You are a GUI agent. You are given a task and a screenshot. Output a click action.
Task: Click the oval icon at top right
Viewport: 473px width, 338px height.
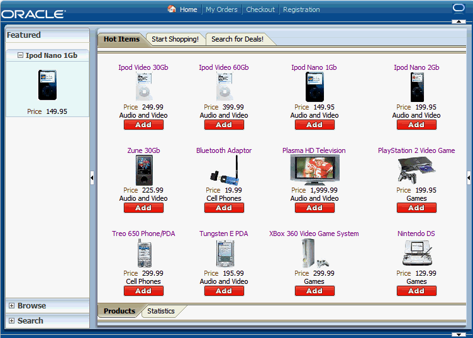(x=459, y=8)
